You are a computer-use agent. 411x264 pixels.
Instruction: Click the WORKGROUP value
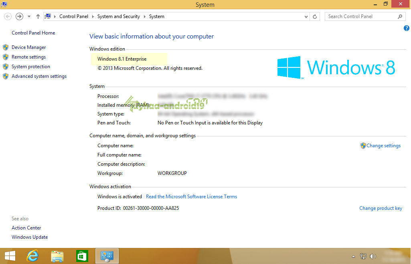(172, 173)
